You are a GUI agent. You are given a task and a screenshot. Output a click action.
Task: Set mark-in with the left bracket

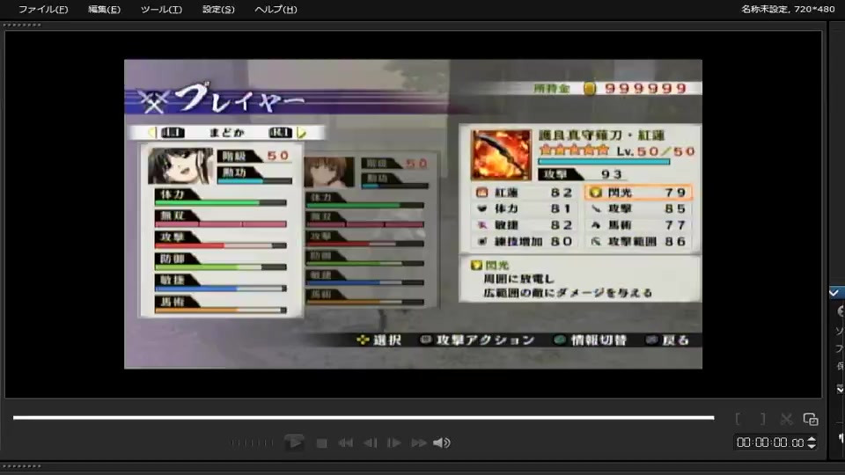(738, 419)
